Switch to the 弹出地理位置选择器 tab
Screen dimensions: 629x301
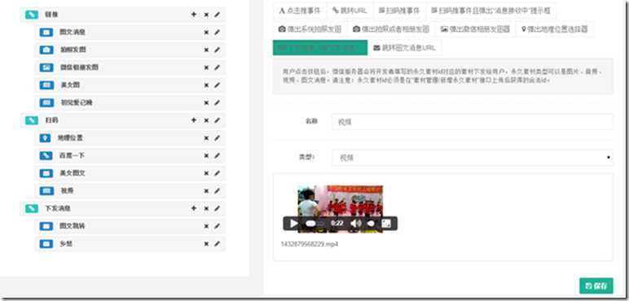pos(555,29)
